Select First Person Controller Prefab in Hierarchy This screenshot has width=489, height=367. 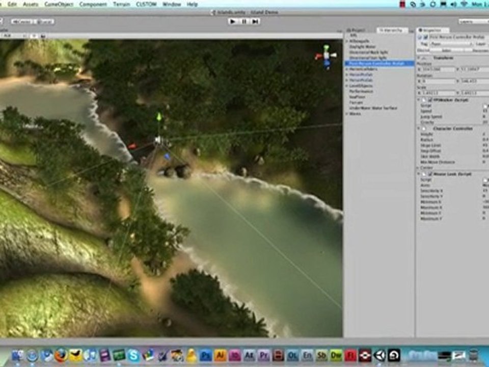pos(379,63)
